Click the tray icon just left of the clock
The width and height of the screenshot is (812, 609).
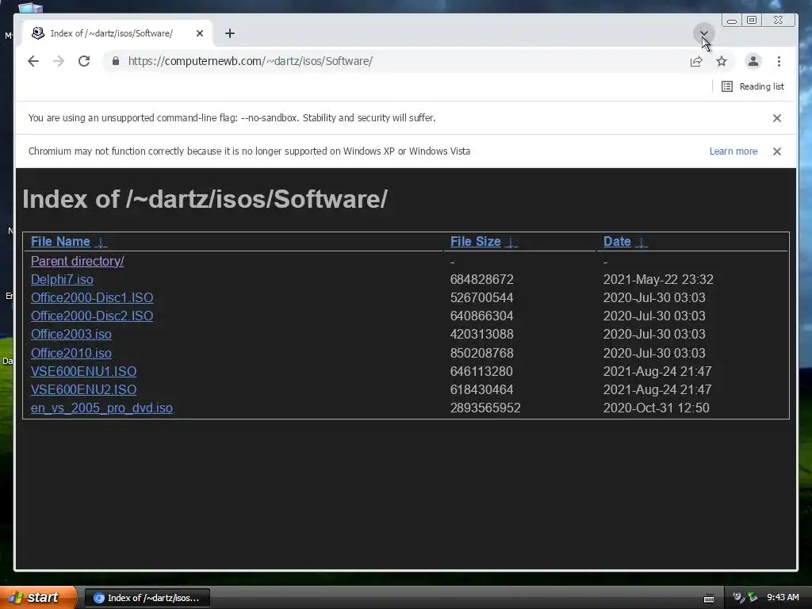(753, 598)
